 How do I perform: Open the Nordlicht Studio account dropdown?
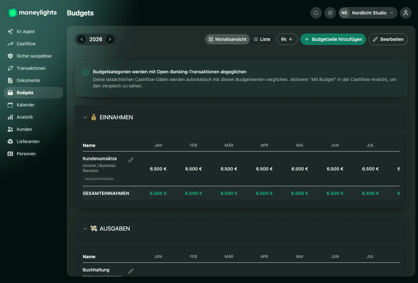[368, 13]
